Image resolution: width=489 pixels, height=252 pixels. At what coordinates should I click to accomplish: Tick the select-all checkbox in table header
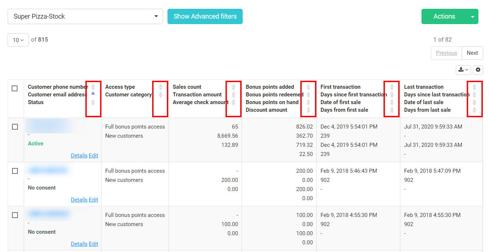(15, 88)
